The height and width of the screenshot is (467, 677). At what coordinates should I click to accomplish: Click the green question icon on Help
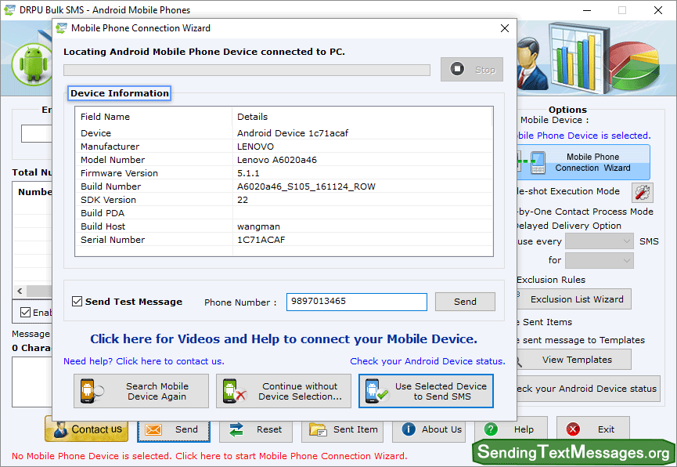click(491, 429)
